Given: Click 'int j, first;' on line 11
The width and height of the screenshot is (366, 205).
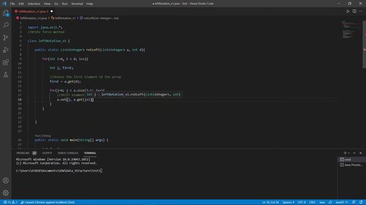Looking at the screenshot, I should click(x=61, y=68).
